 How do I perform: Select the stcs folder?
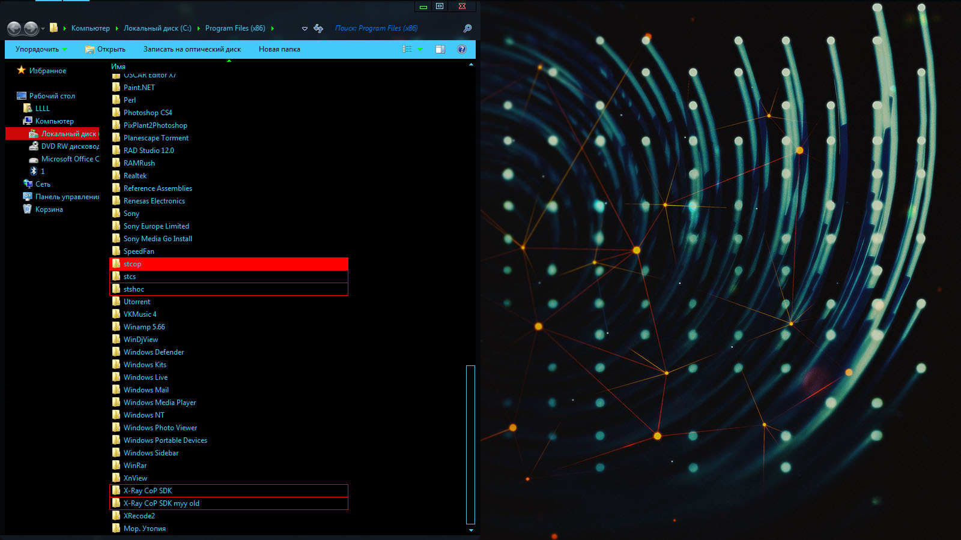(x=229, y=277)
